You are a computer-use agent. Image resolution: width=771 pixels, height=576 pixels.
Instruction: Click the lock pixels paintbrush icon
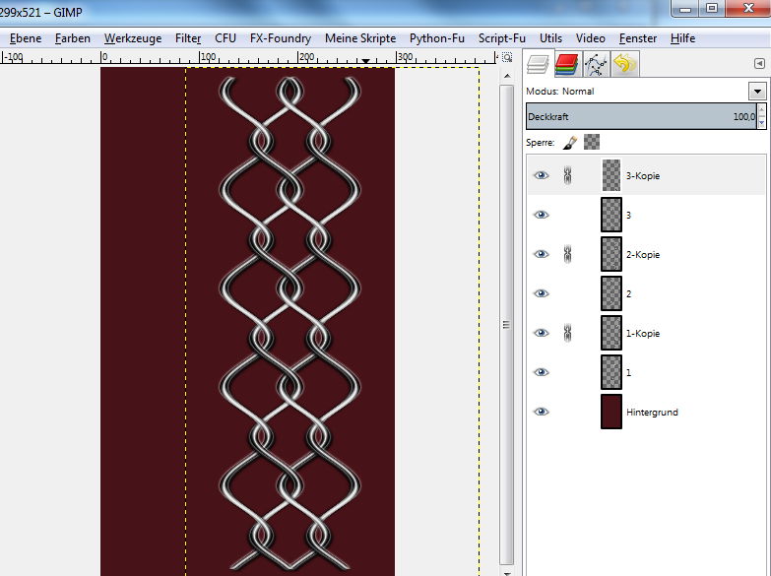coord(570,142)
